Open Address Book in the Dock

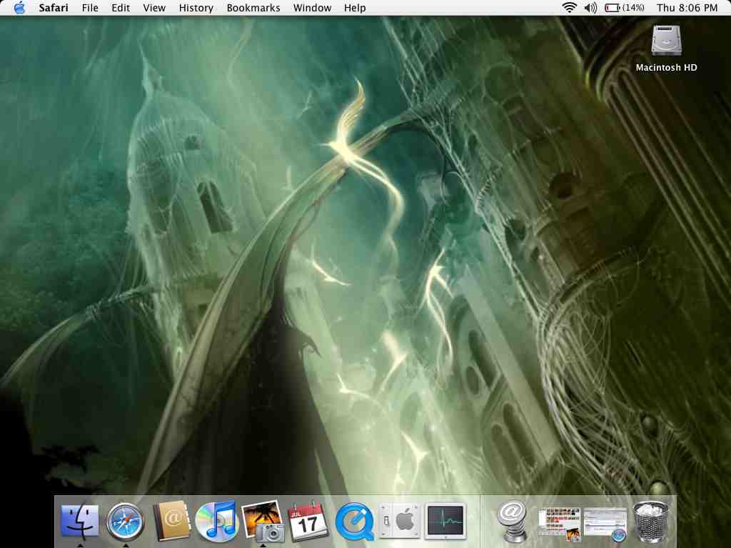[x=172, y=521]
